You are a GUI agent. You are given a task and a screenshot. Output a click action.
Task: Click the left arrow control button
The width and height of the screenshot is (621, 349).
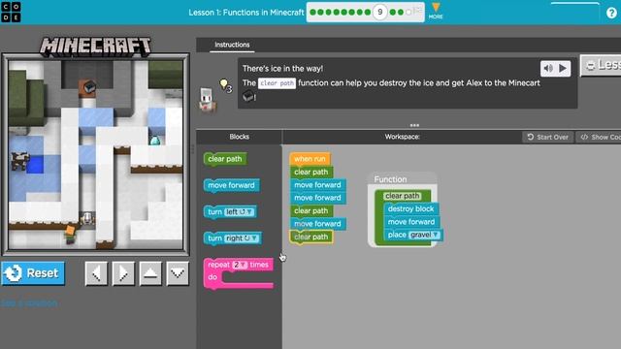(x=96, y=273)
